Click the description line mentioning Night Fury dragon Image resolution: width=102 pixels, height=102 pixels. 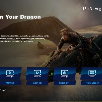(x=22, y=39)
